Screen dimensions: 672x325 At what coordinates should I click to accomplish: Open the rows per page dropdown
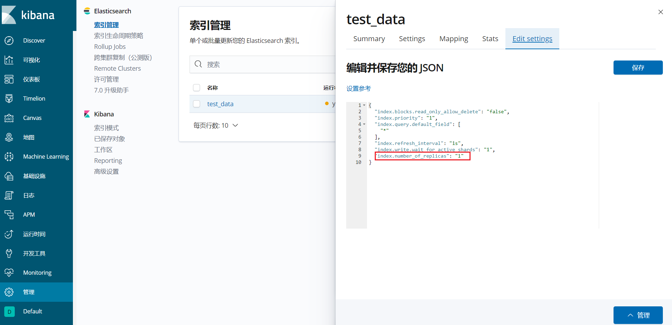pos(216,126)
